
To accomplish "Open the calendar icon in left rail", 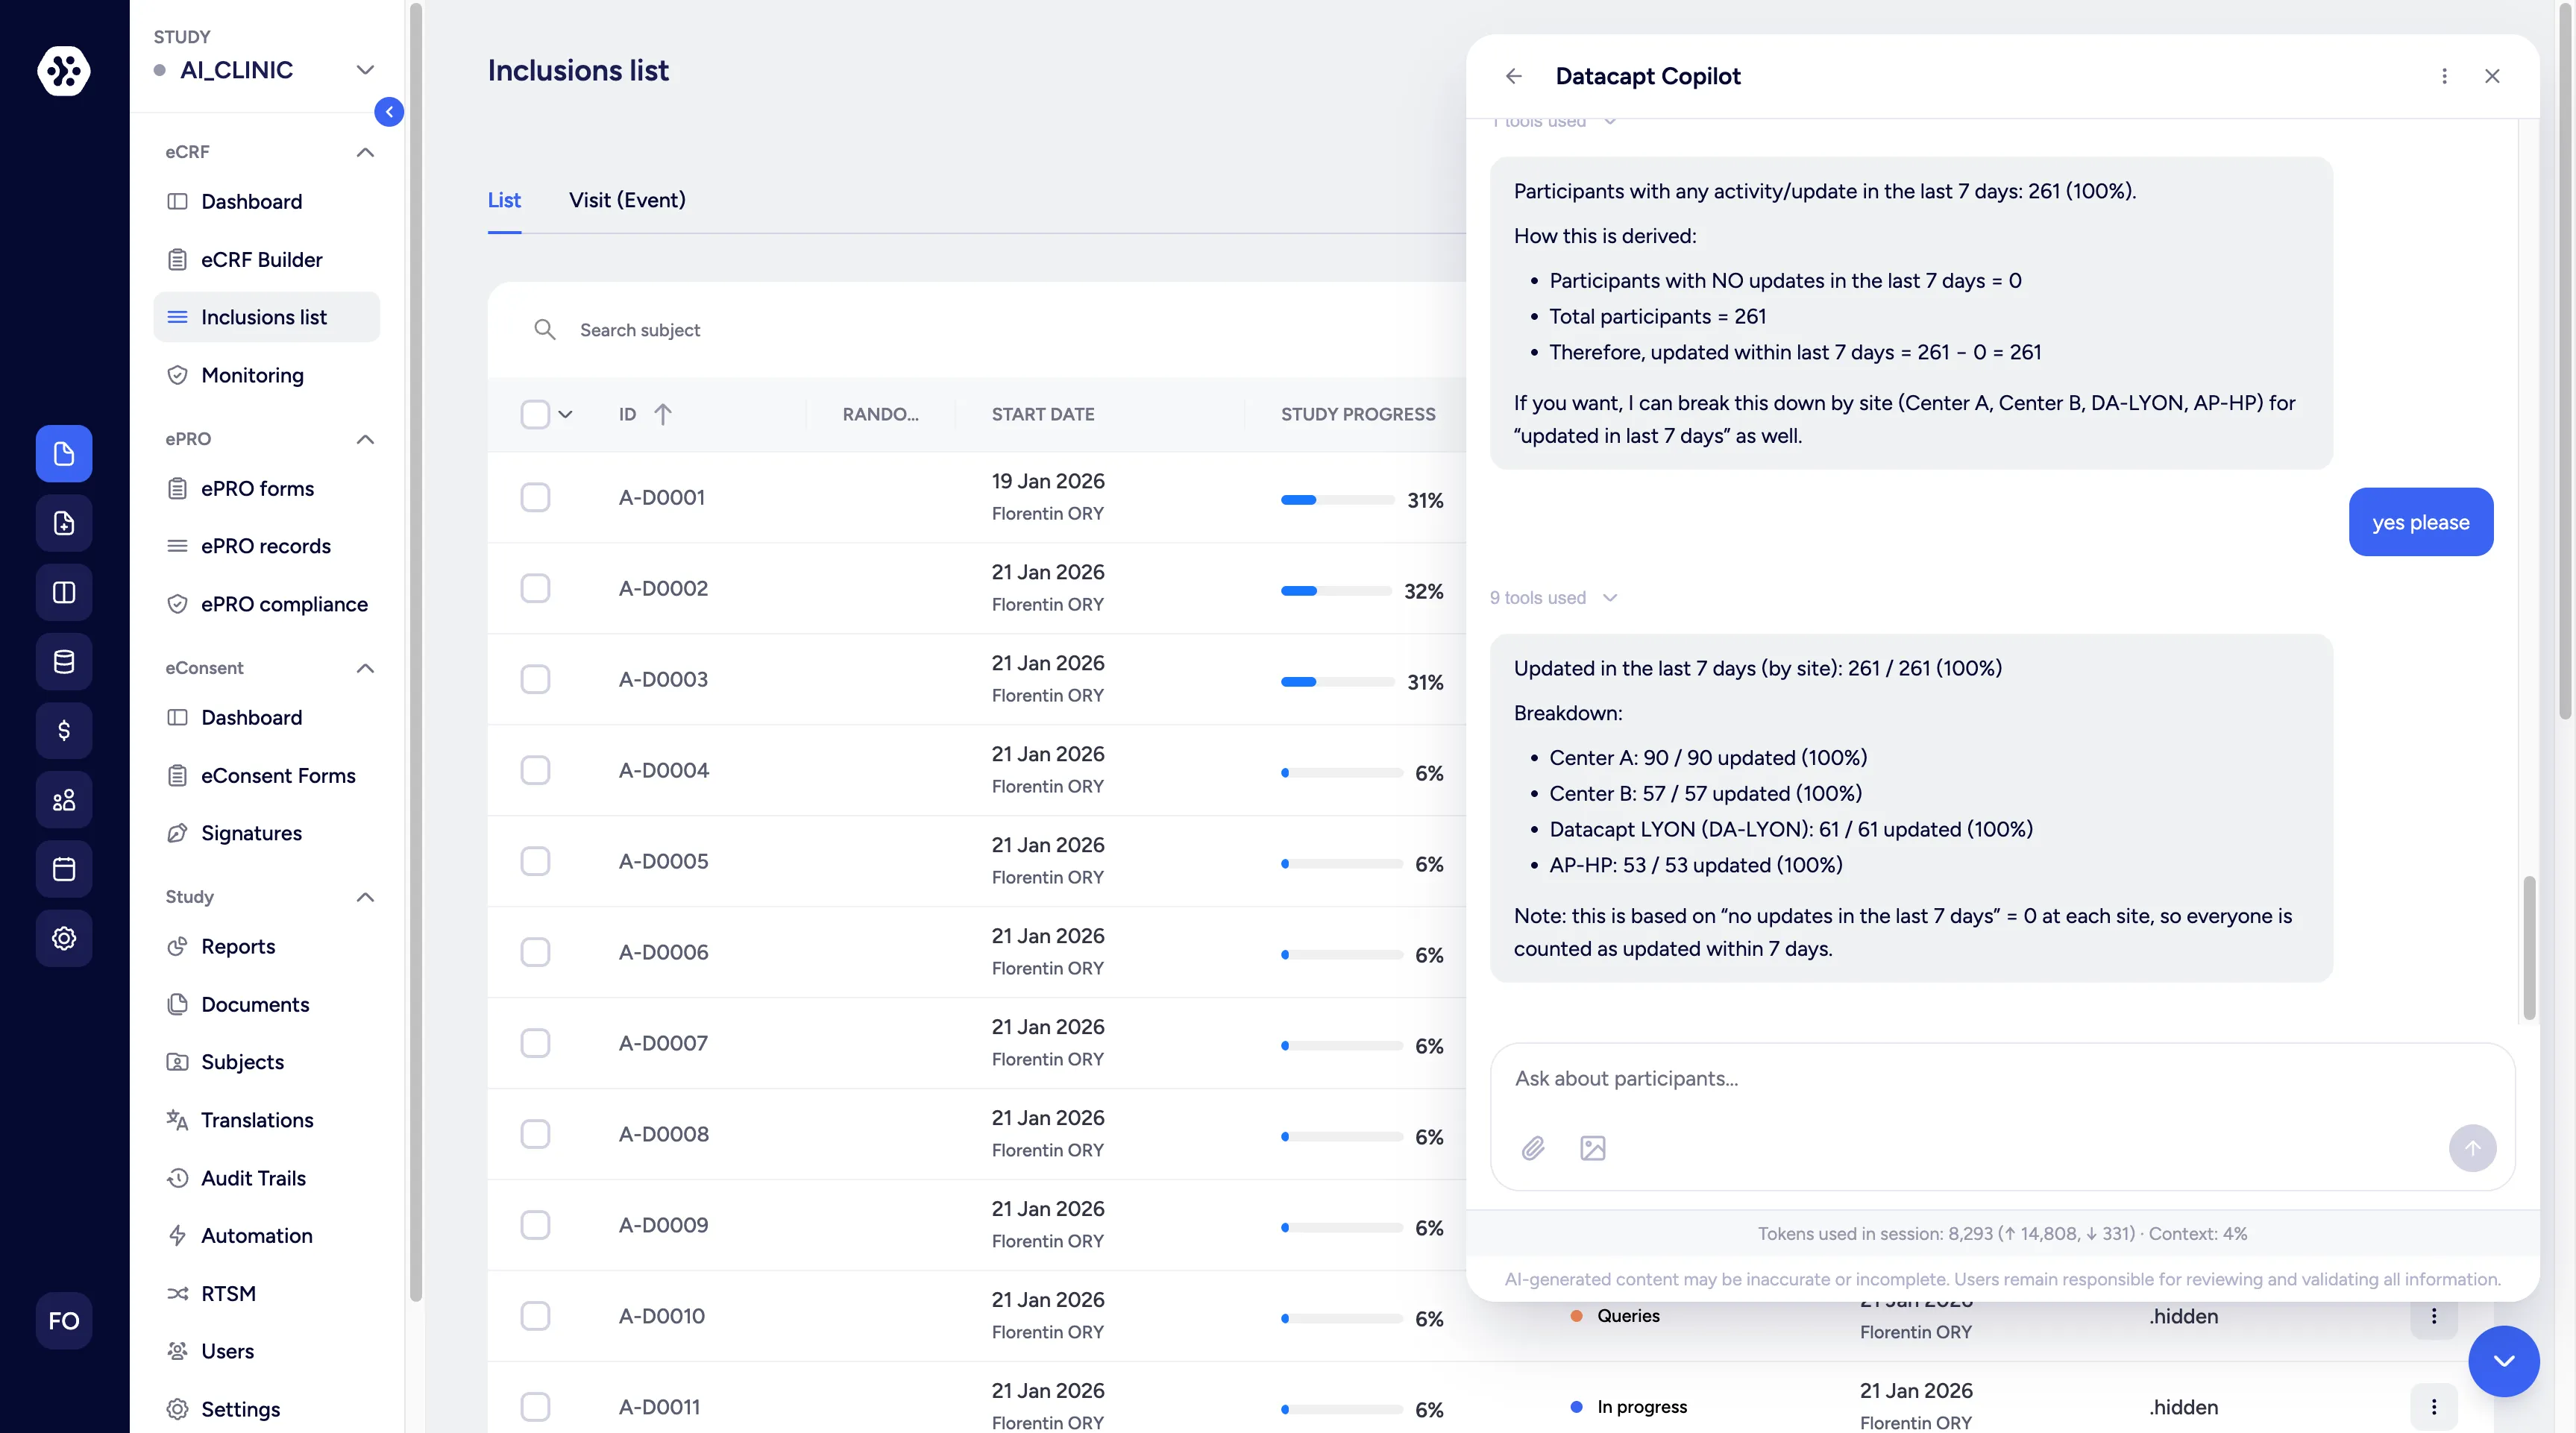I will (x=64, y=869).
